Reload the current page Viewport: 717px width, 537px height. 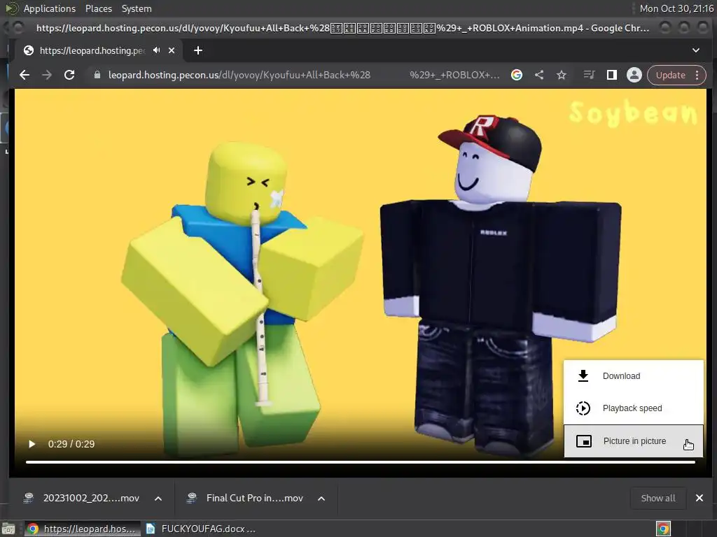pos(69,75)
